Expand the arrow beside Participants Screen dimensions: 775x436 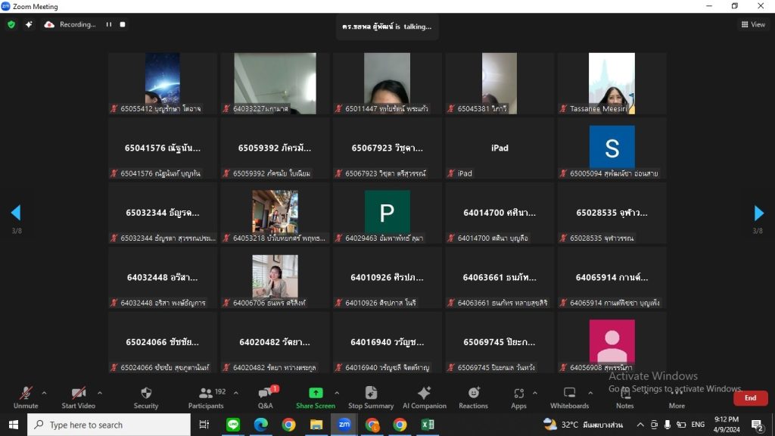pyautogui.click(x=236, y=393)
